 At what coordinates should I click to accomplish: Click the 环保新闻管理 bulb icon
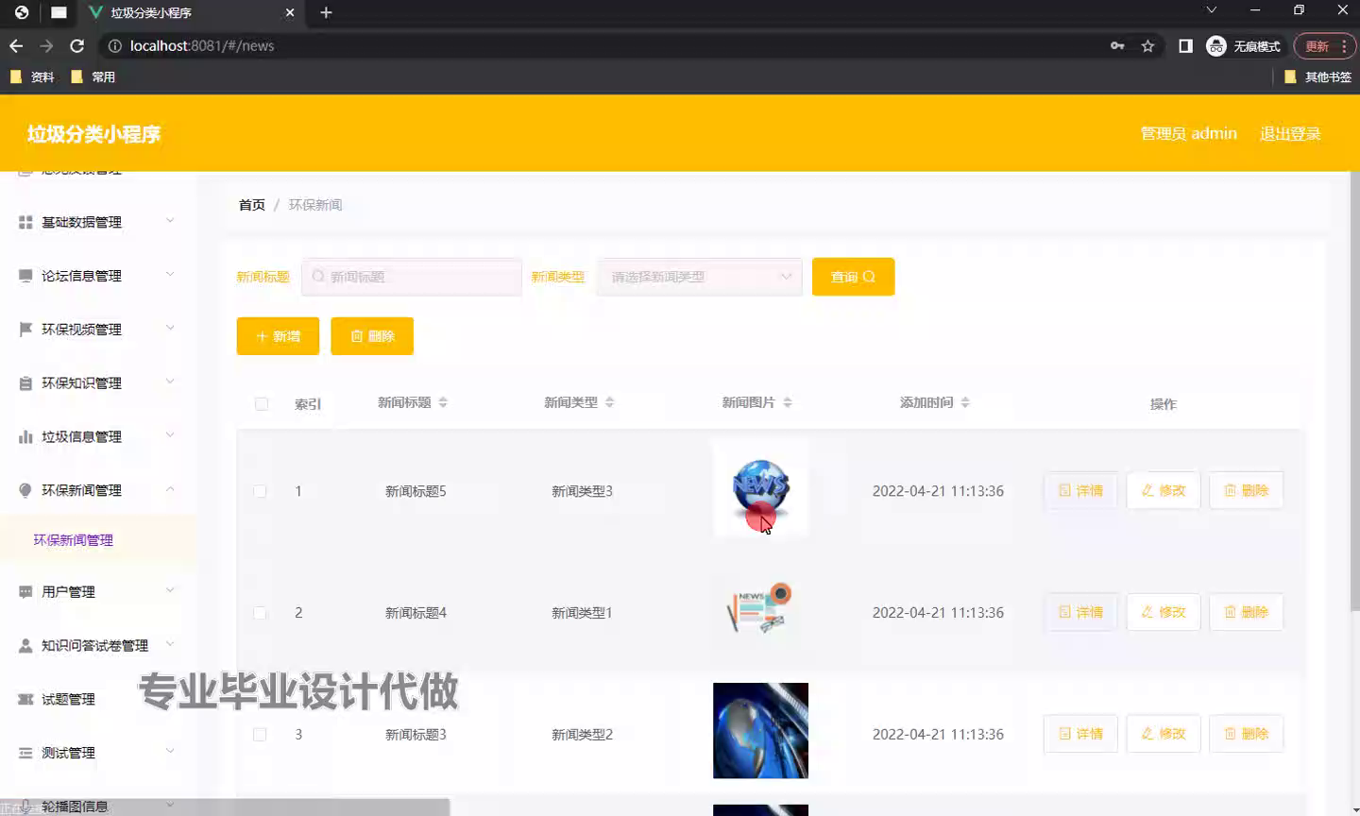pos(25,491)
